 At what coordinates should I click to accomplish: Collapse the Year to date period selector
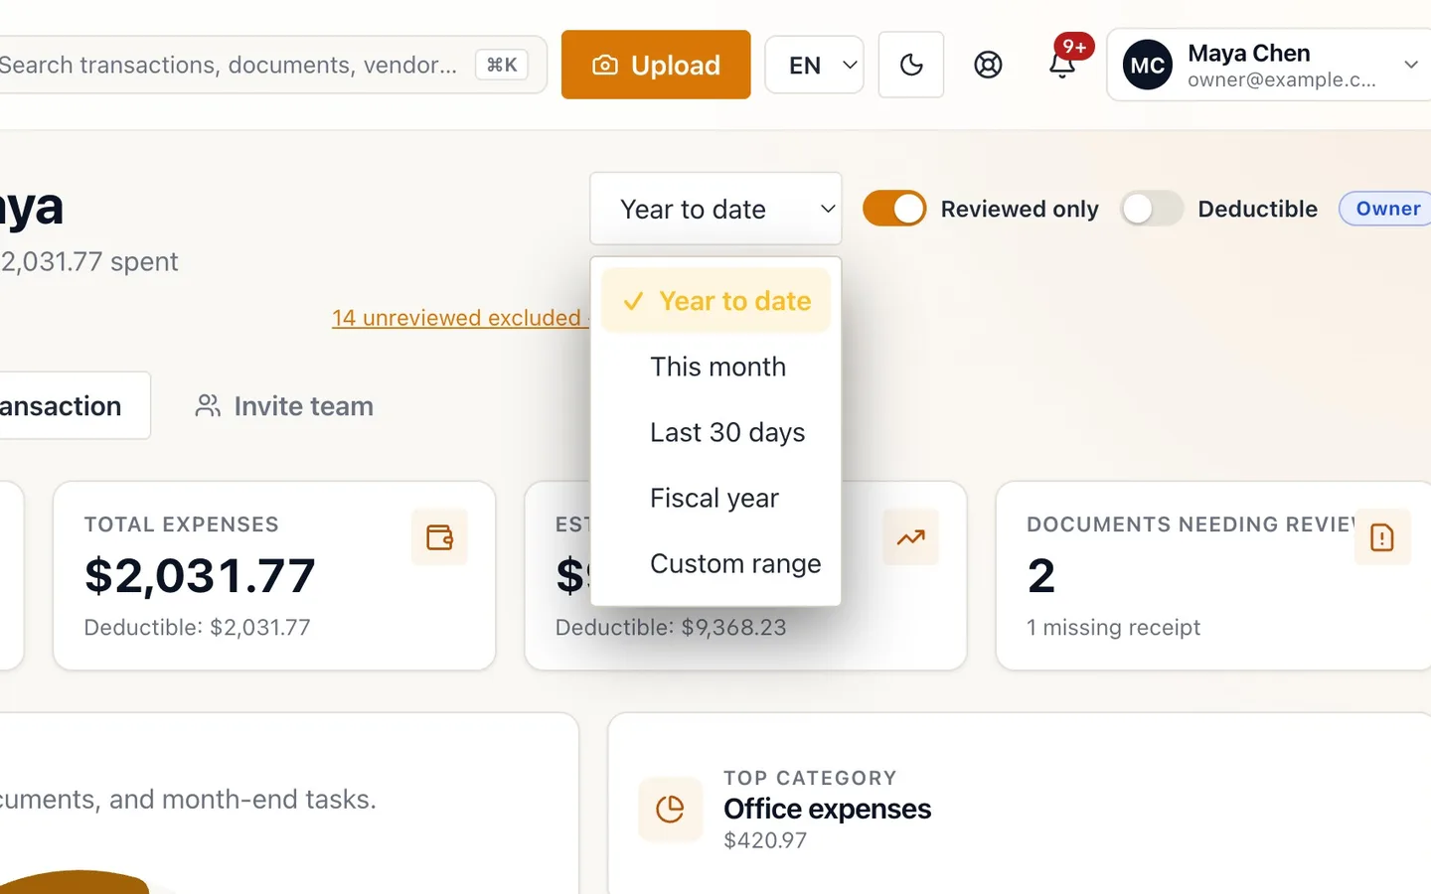pyautogui.click(x=715, y=209)
